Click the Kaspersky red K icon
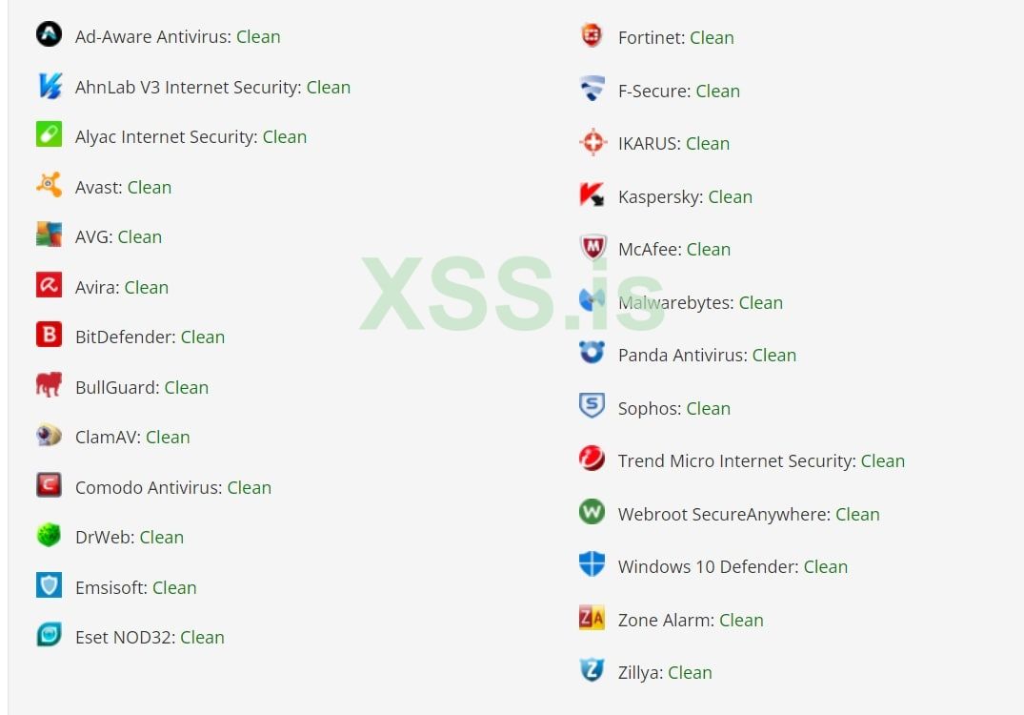 click(x=592, y=195)
